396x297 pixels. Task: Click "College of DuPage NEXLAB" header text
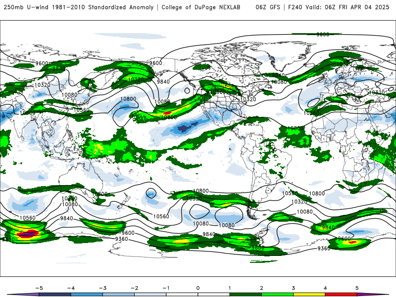[x=201, y=7]
